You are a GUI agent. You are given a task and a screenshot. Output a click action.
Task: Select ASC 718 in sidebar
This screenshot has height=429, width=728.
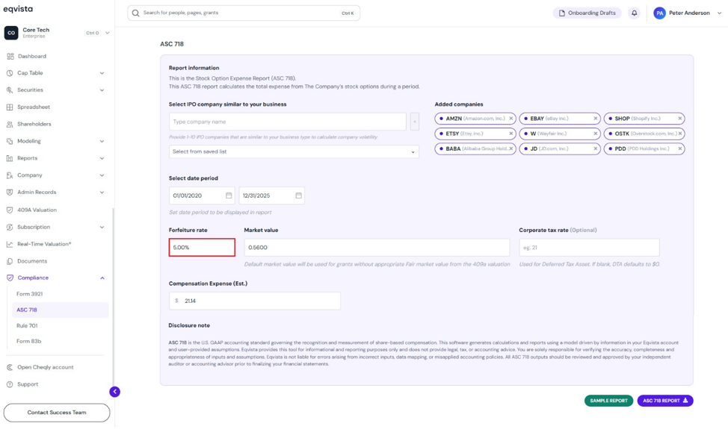point(61,310)
